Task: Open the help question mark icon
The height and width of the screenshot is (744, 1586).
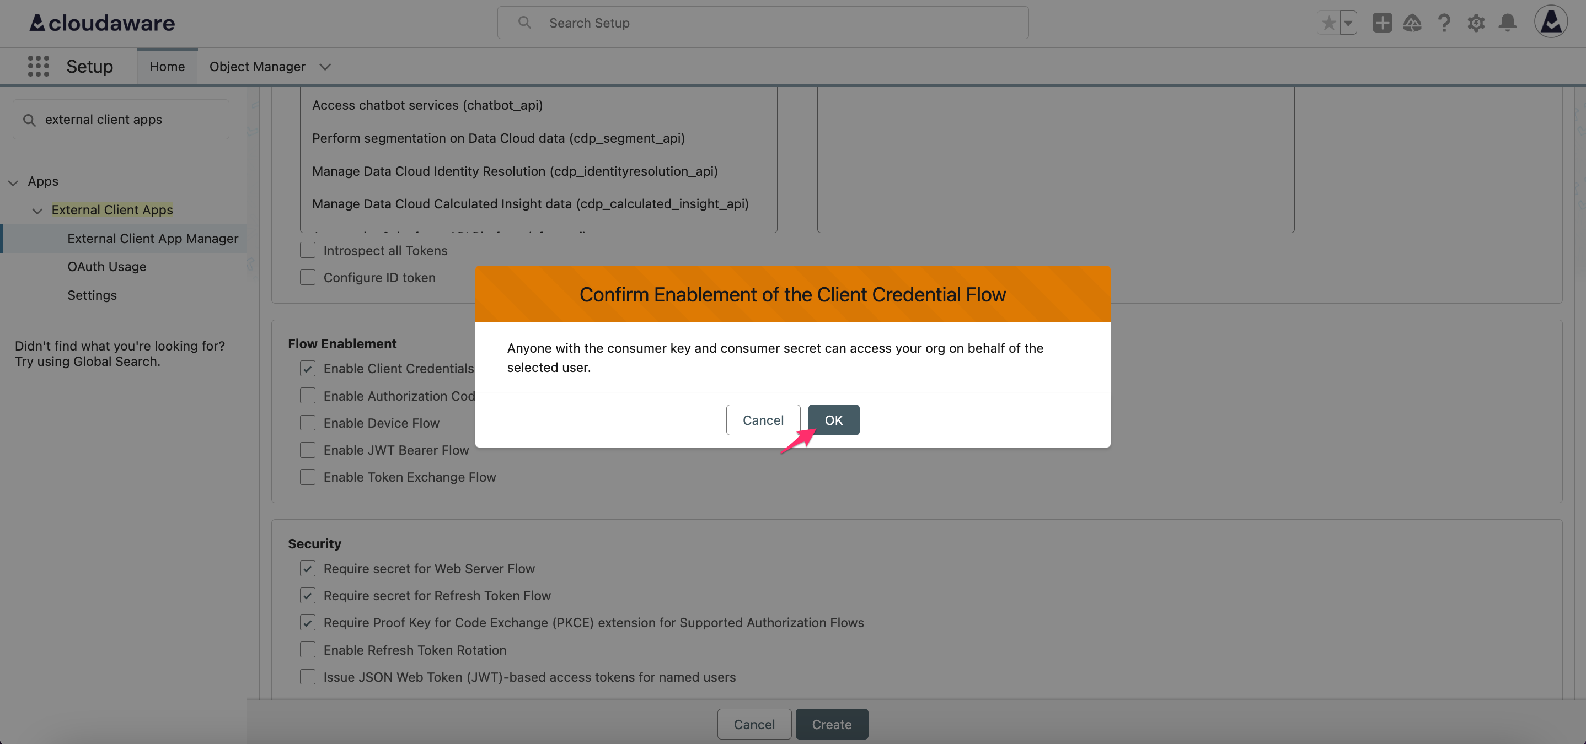Action: click(x=1444, y=23)
